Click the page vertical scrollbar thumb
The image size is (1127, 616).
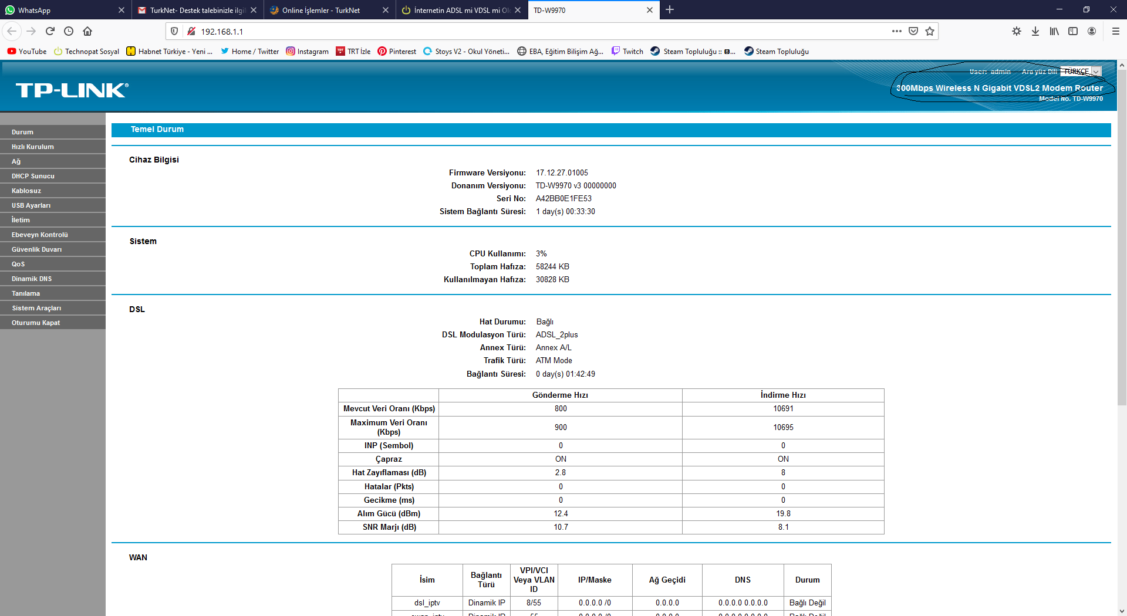[1122, 238]
